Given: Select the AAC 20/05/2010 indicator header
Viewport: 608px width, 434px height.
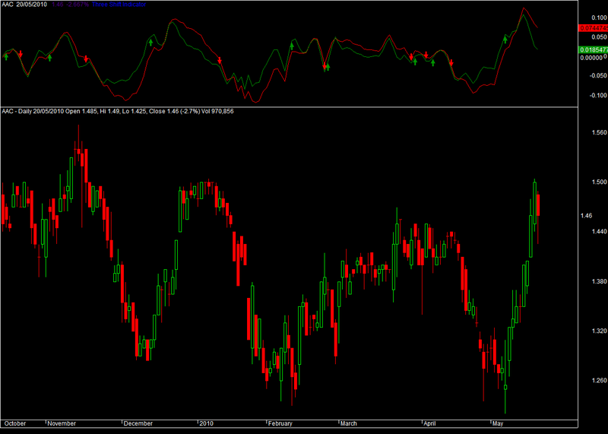Looking at the screenshot, I should point(24,5).
